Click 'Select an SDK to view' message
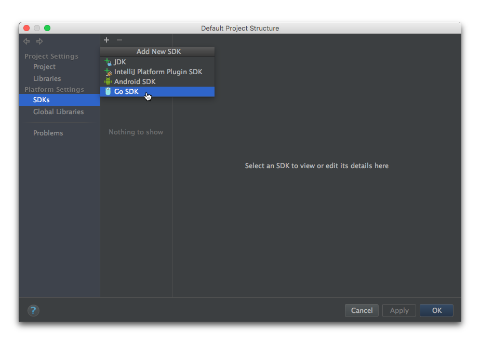This screenshot has height=344, width=480. click(x=316, y=166)
